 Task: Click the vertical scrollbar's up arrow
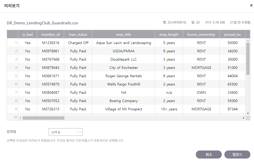[248, 41]
